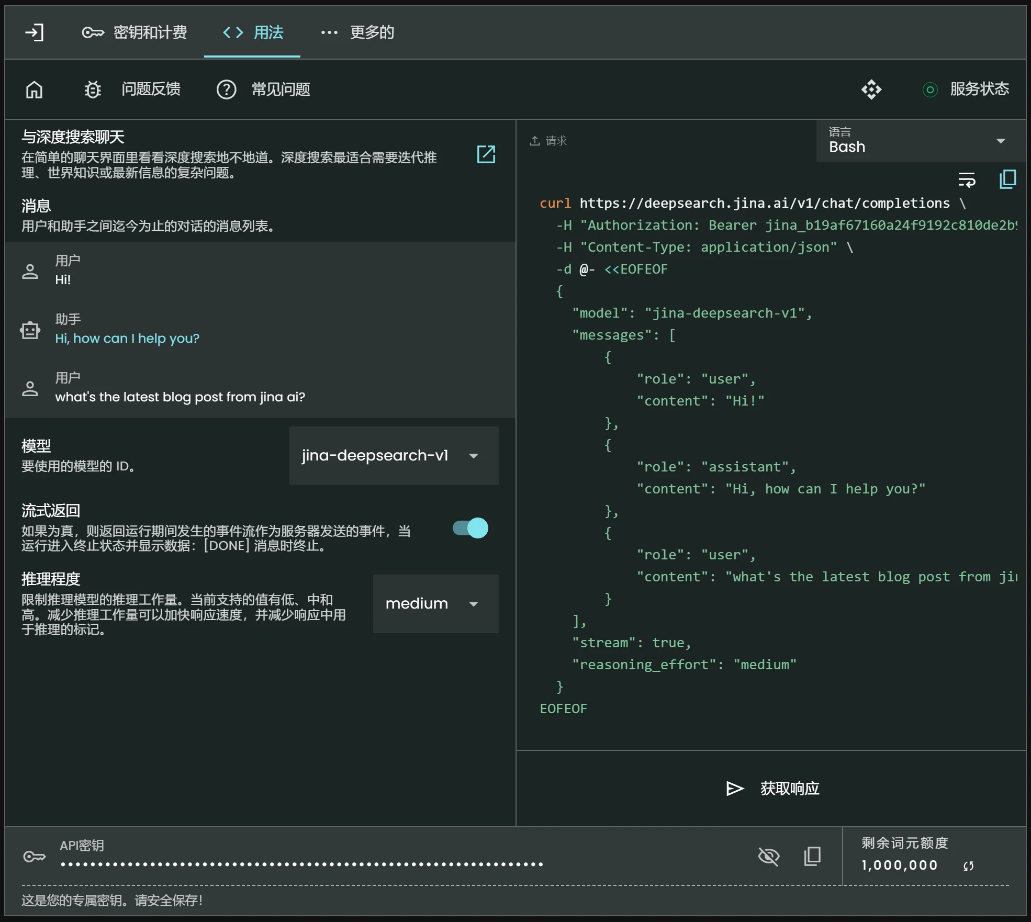Click 获取响应 to send request
This screenshot has height=922, width=1031.
tap(772, 788)
